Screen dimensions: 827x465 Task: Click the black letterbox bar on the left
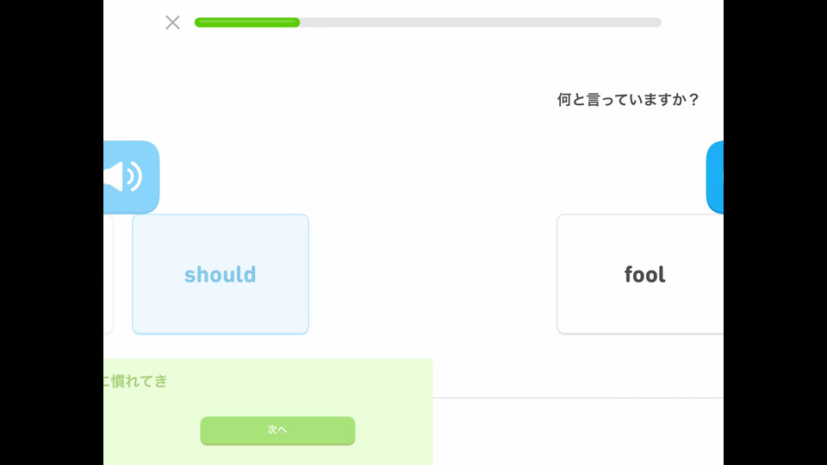click(x=52, y=232)
